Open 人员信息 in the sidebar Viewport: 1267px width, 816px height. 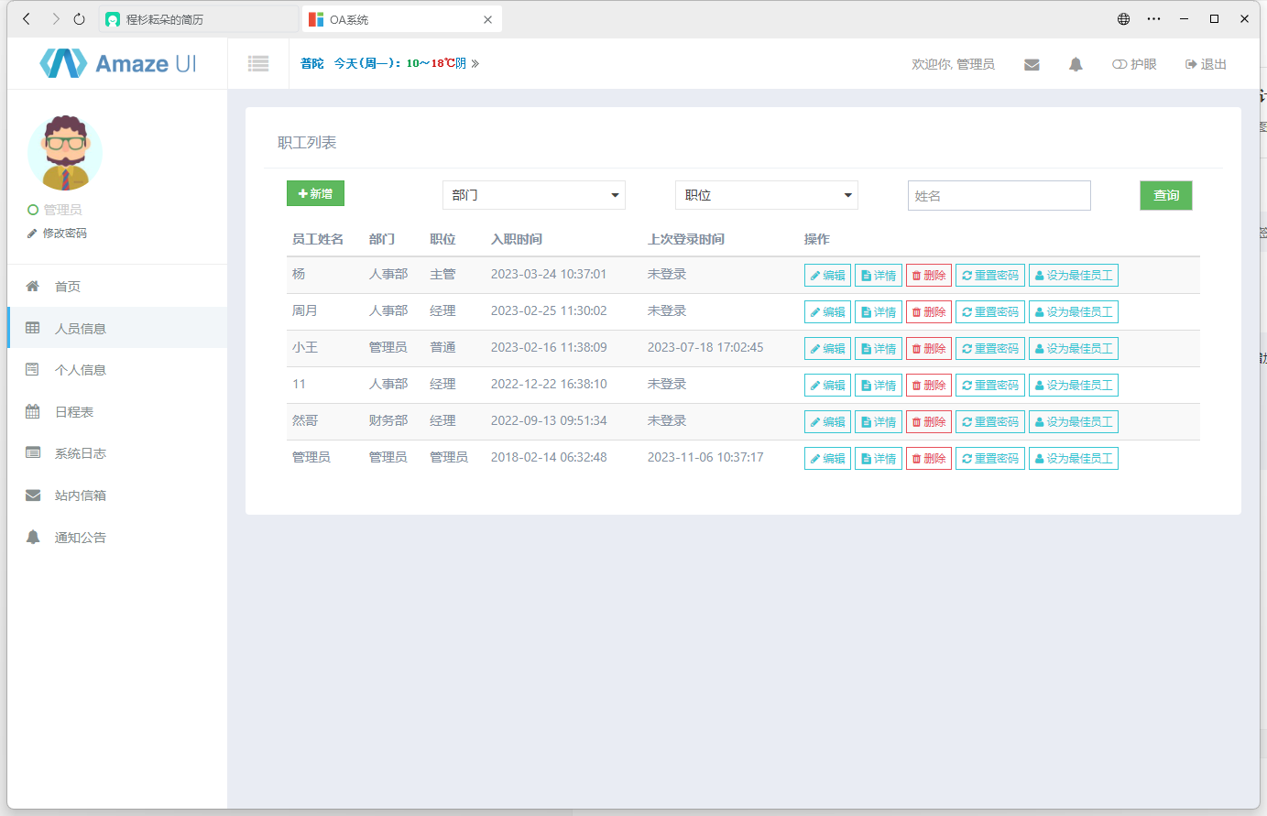117,328
